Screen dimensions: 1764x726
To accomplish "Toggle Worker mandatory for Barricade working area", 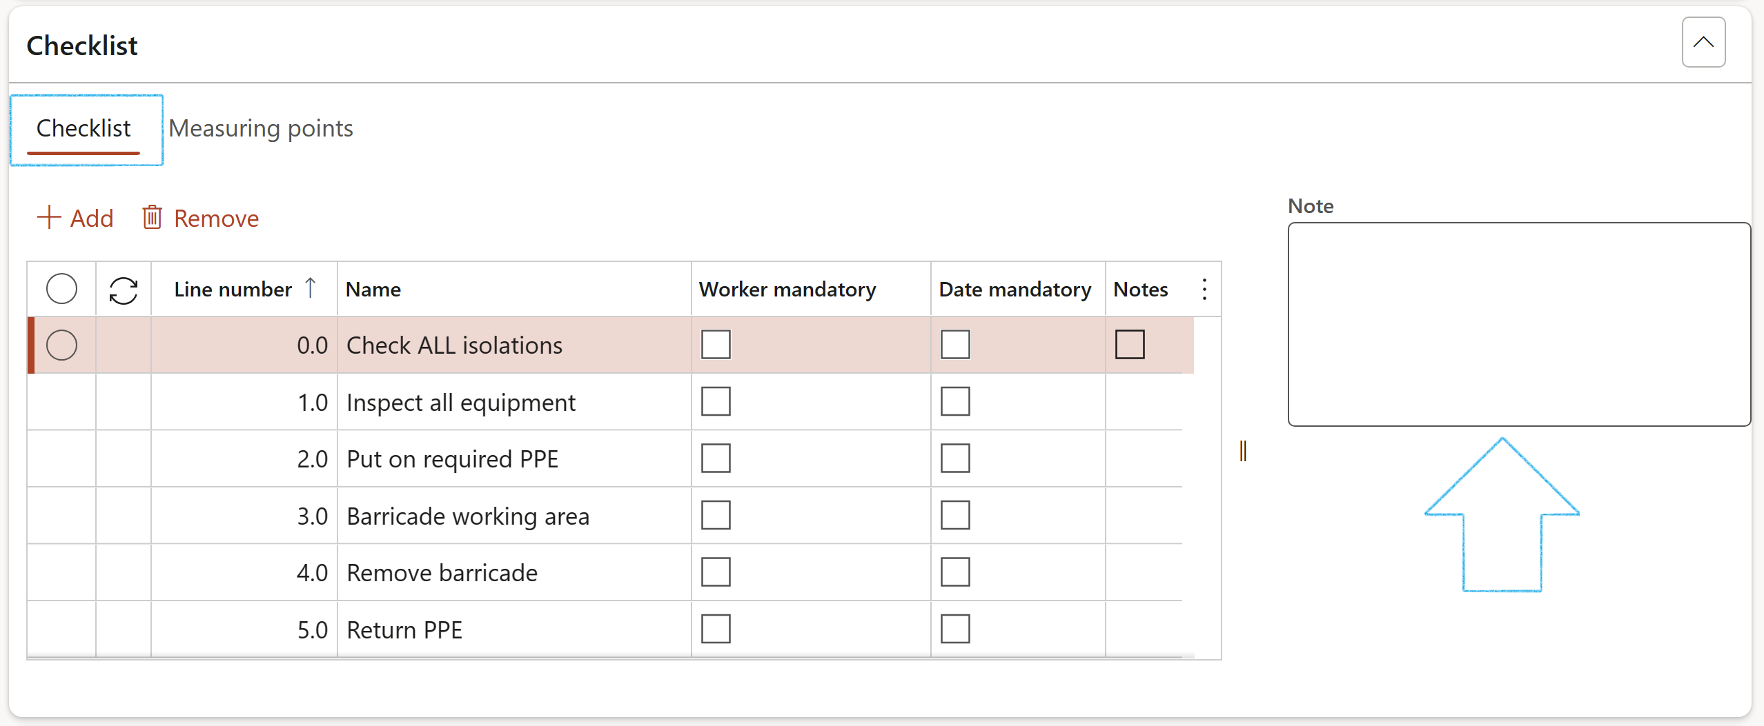I will pos(716,515).
